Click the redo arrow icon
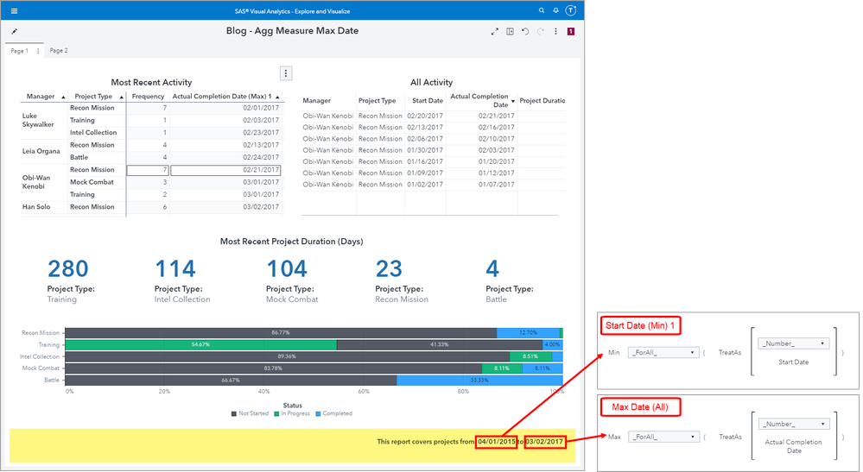863x472 pixels. pos(541,31)
